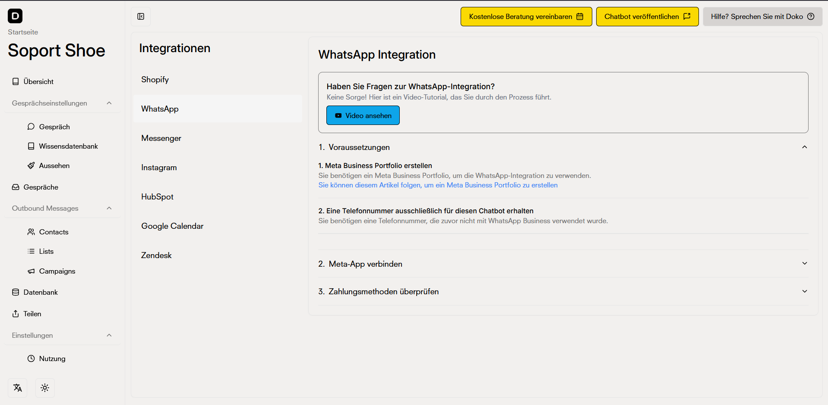Click the Gespräch chat bubble icon

tap(31, 126)
